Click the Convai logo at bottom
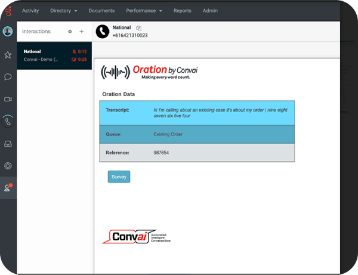The height and width of the screenshot is (275, 358). click(x=136, y=237)
